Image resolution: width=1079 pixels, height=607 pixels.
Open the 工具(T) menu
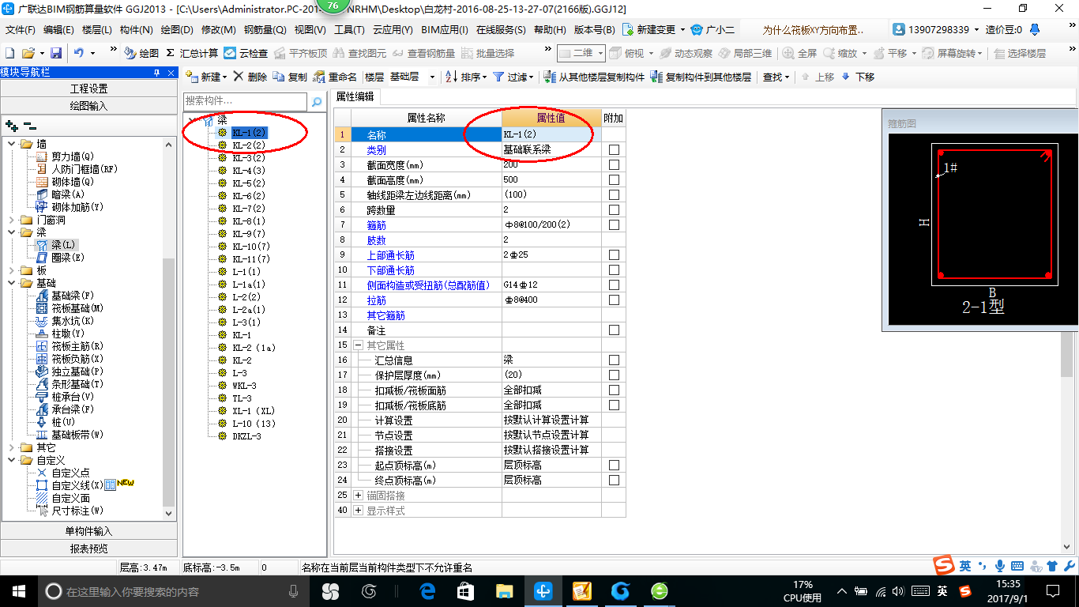point(349,30)
